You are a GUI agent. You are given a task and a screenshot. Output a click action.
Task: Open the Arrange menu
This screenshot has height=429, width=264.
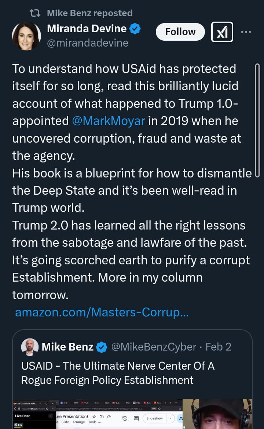coord(78,422)
